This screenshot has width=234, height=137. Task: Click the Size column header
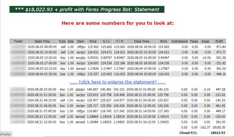click(x=71, y=41)
